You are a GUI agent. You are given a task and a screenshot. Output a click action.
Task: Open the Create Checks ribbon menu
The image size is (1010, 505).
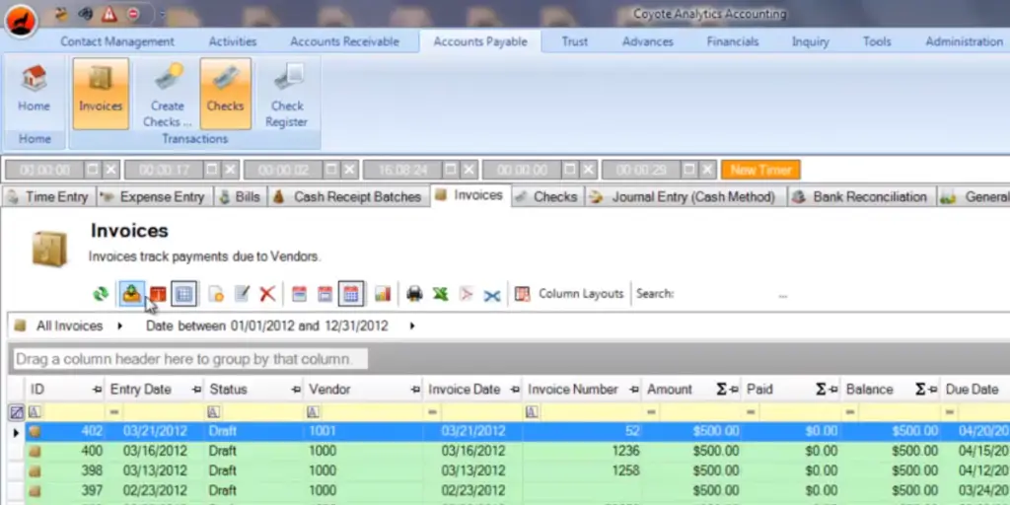pyautogui.click(x=168, y=93)
